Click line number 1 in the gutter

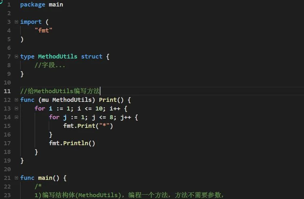pyautogui.click(x=9, y=5)
